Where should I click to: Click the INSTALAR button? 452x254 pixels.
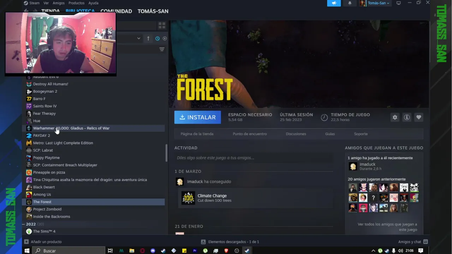197,117
